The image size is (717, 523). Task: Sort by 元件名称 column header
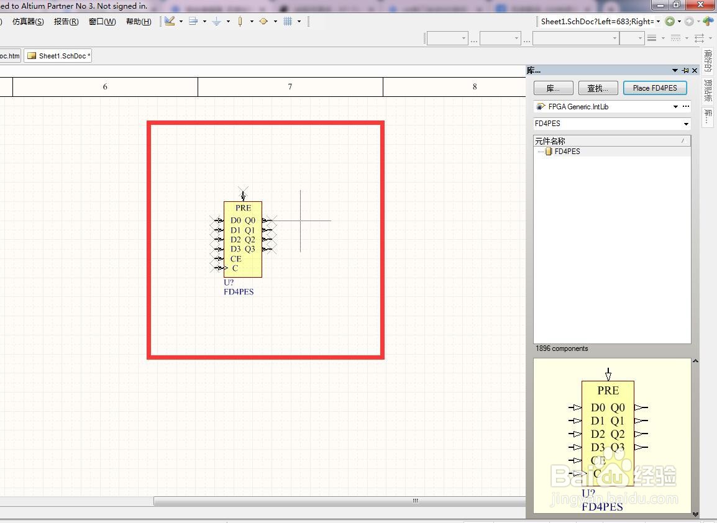tap(612, 141)
